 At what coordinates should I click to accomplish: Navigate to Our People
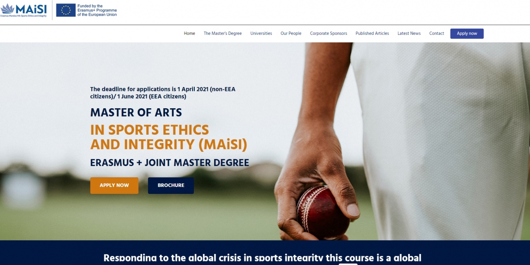(291, 34)
